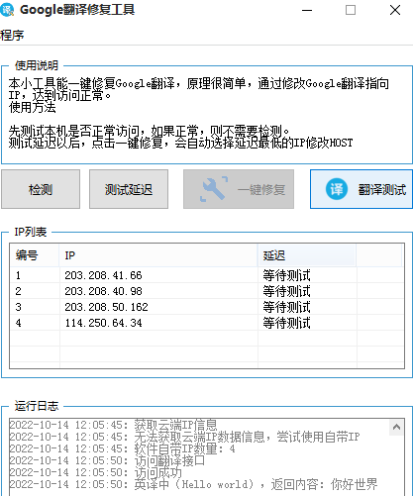Click the 翻译测试 button text

[382, 190]
